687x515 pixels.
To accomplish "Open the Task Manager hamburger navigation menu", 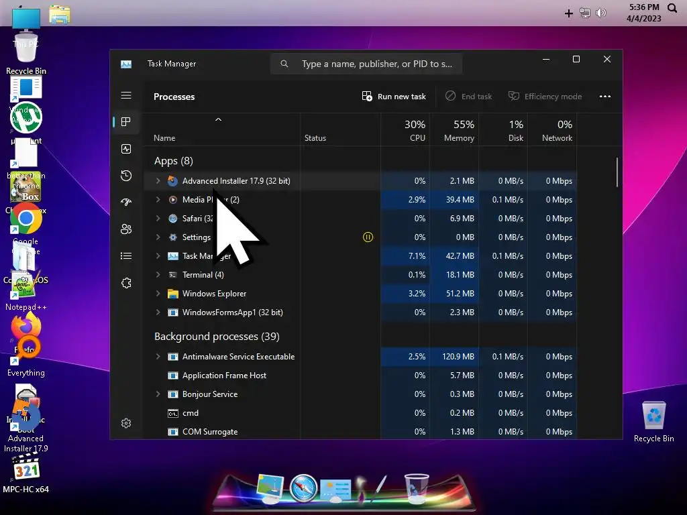I will click(126, 95).
